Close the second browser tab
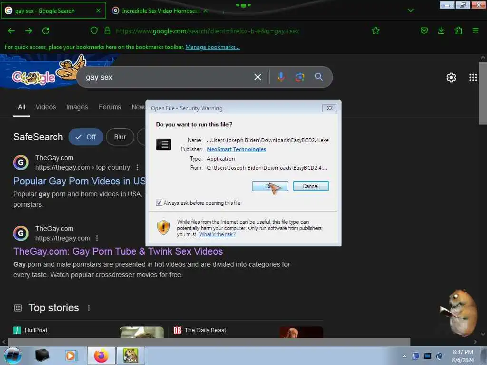Screen dimensions: 487x365 point(205,10)
